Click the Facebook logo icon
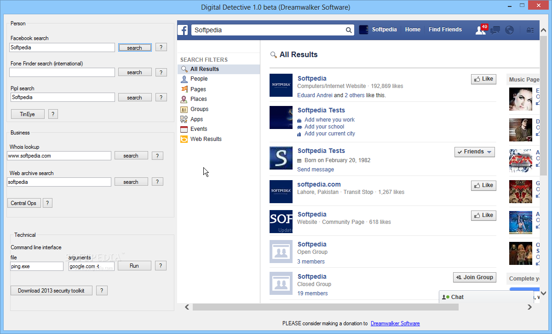This screenshot has height=334, width=552. click(x=183, y=30)
